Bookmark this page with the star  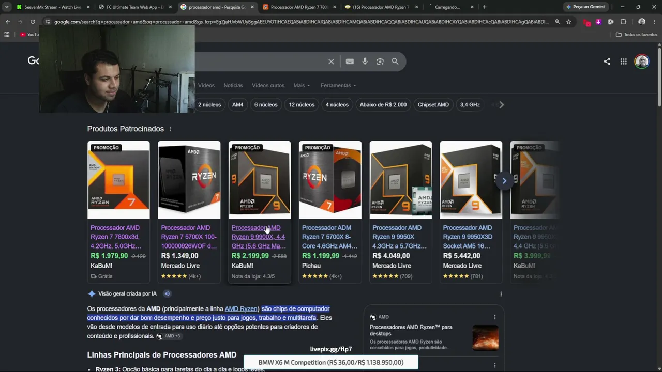point(569,22)
